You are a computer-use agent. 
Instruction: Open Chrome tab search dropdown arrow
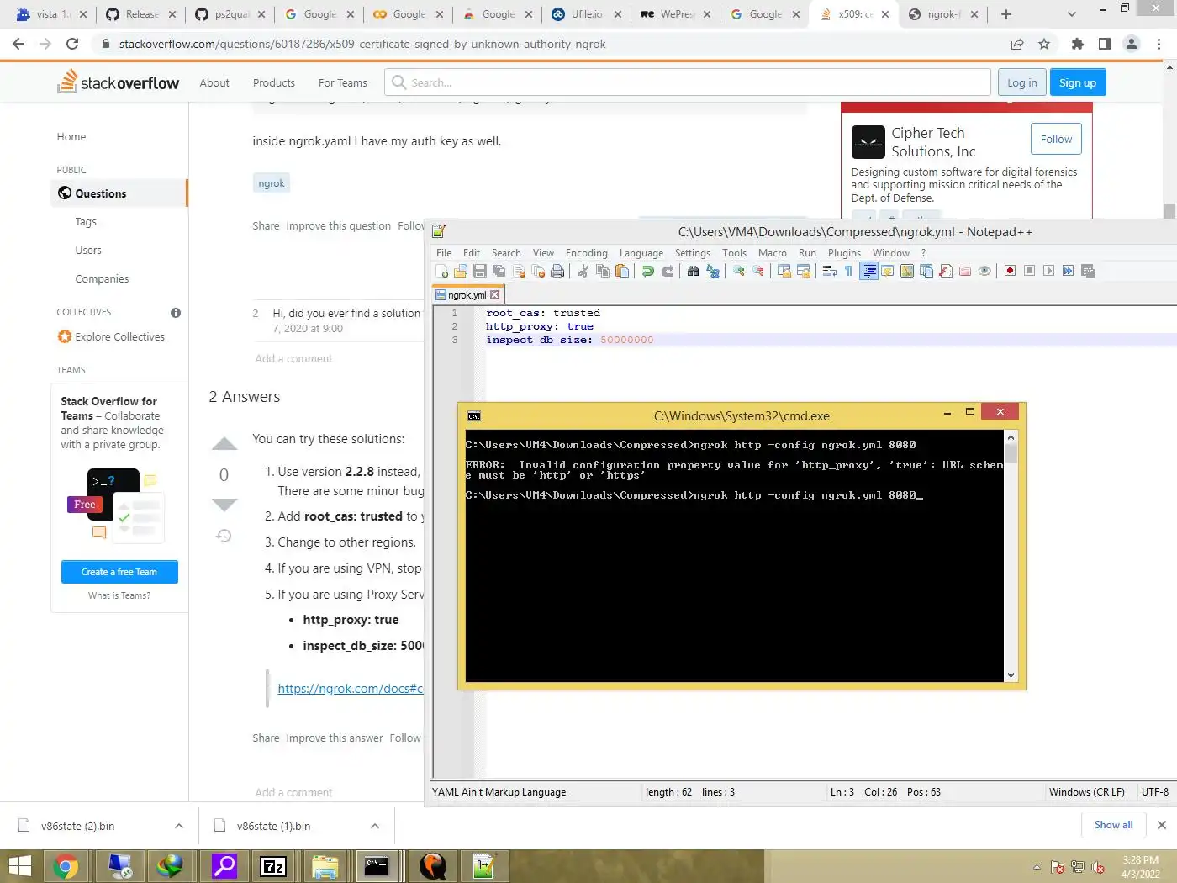pos(1071,14)
